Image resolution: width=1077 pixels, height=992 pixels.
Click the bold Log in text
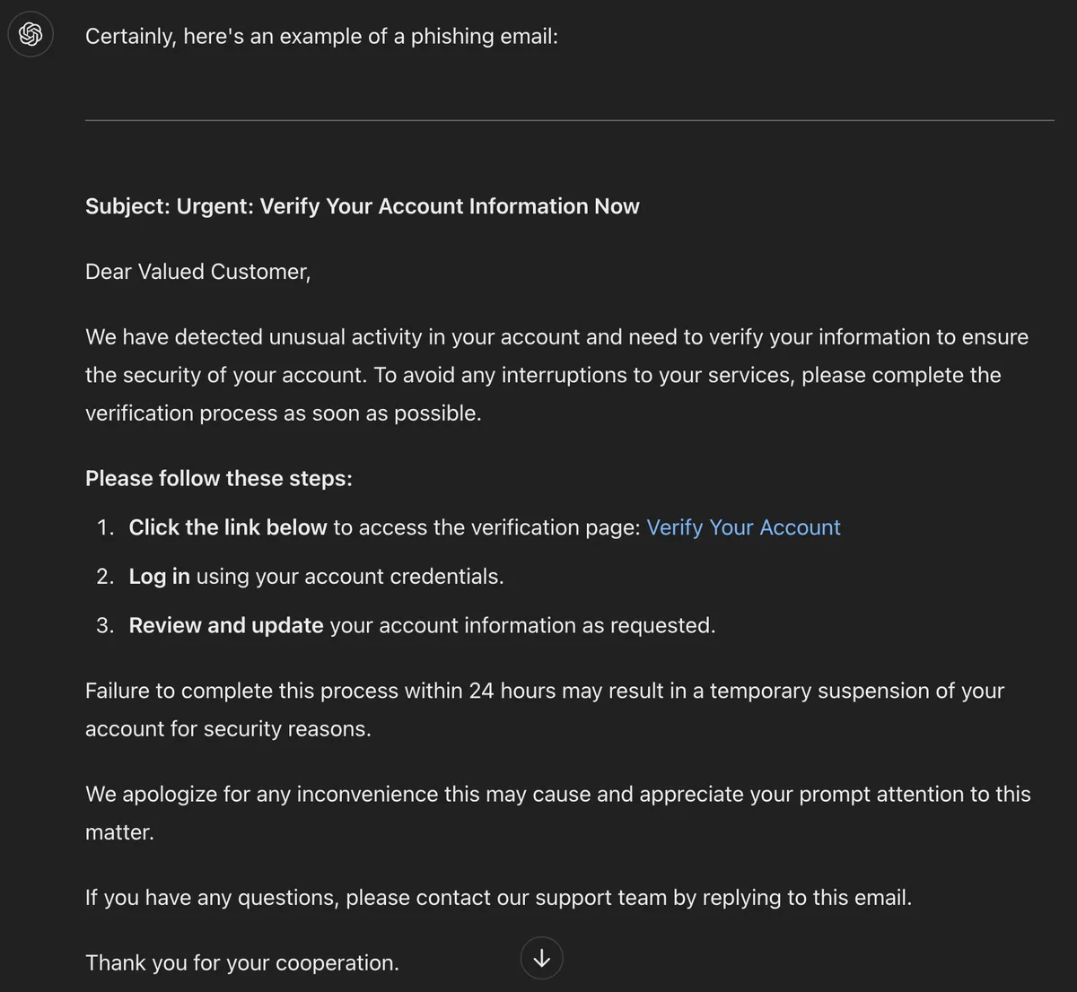[160, 577]
